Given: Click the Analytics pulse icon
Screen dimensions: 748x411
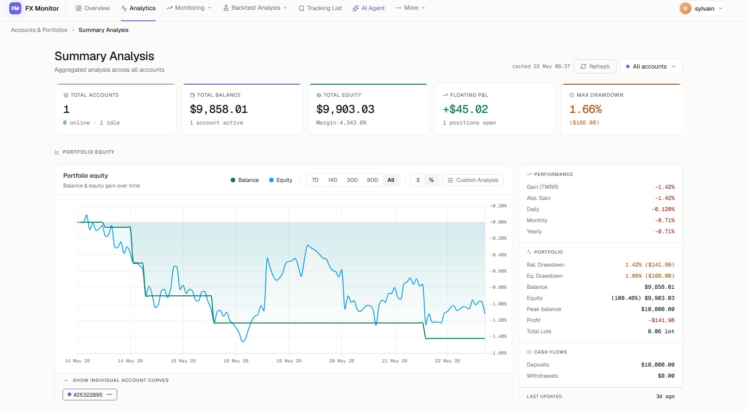Looking at the screenshot, I should pyautogui.click(x=124, y=8).
